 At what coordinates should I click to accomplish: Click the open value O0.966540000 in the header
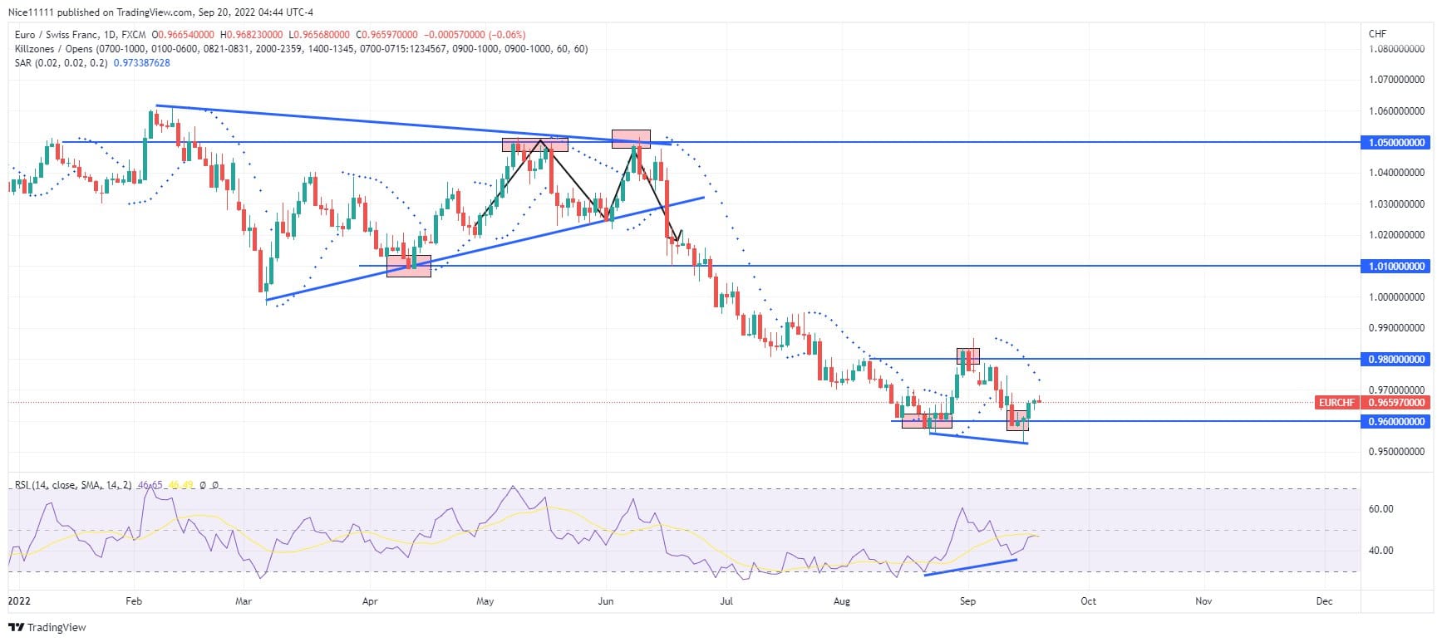[184, 35]
